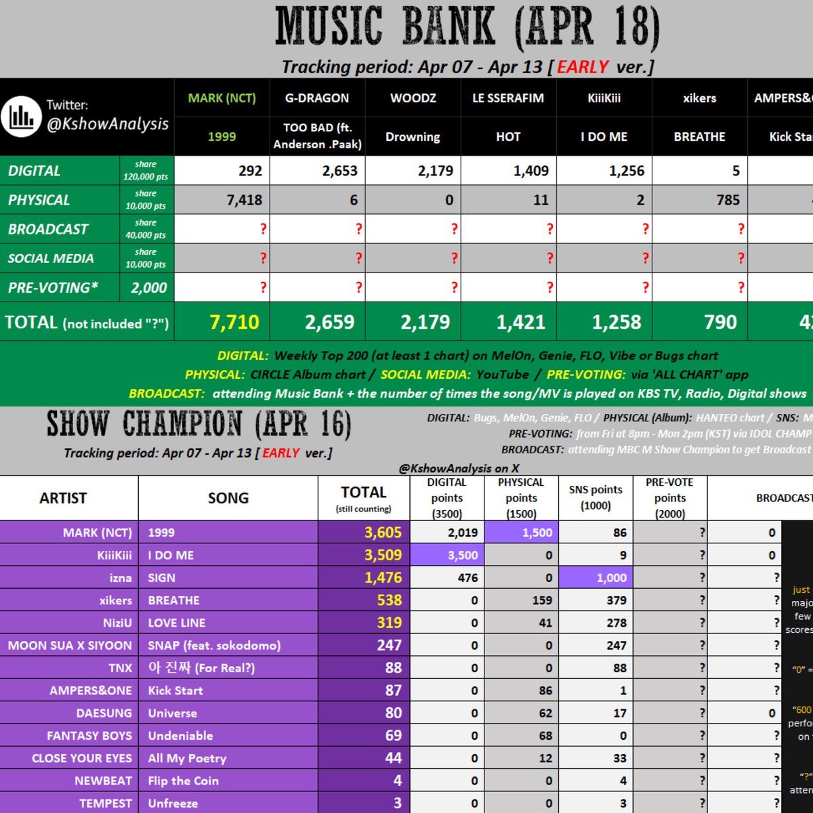Screen dimensions: 813x813
Task: Click the 'MUSIC BANK (APR 18)' title
Action: 467,28
